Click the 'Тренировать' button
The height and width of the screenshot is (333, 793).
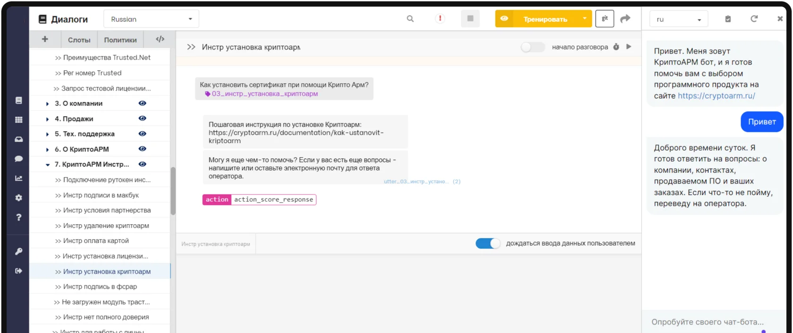[545, 19]
